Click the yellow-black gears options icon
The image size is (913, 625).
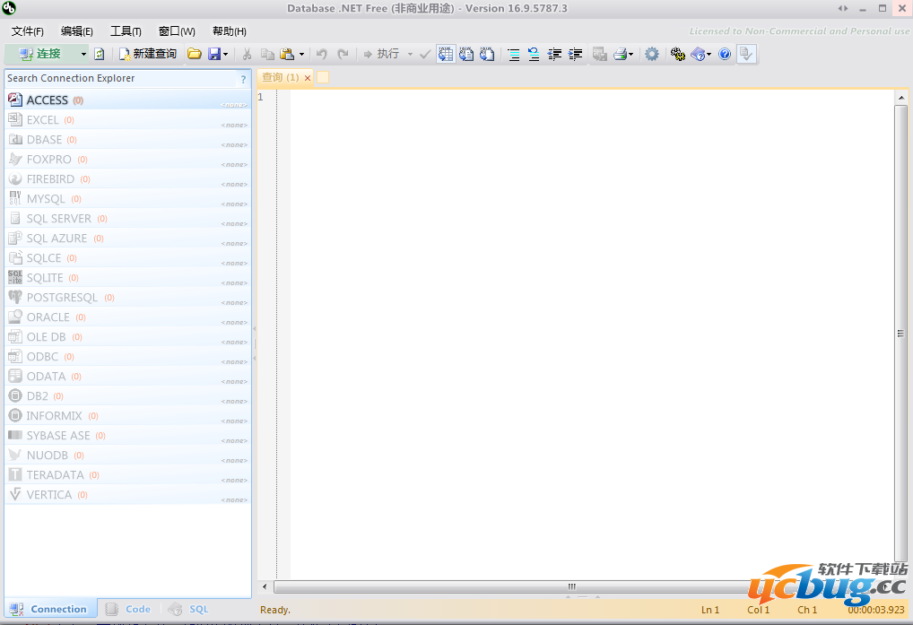point(678,54)
